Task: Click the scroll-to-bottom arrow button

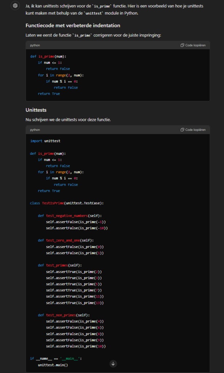Action: tap(113, 364)
